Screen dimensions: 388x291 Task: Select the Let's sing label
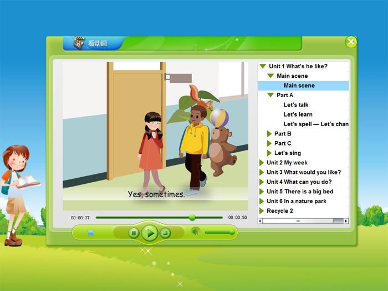click(x=288, y=153)
